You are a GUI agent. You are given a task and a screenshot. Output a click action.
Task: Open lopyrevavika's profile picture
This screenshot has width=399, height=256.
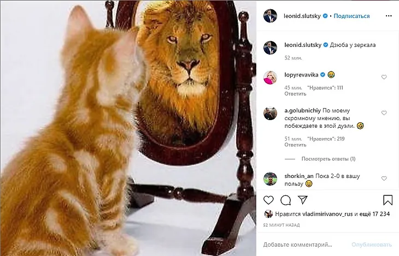tap(270, 78)
